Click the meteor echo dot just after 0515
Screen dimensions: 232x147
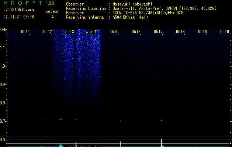[121, 121]
